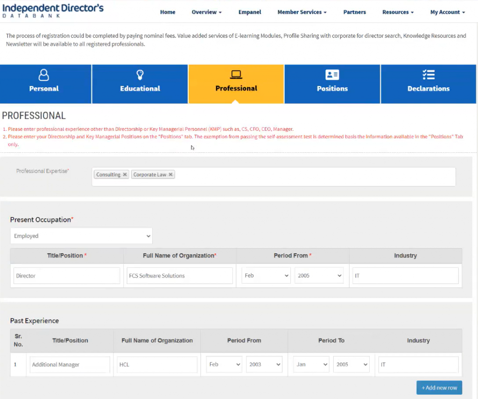Click the Positions ID card icon
Screen dimensions: 478x399
(x=332, y=75)
